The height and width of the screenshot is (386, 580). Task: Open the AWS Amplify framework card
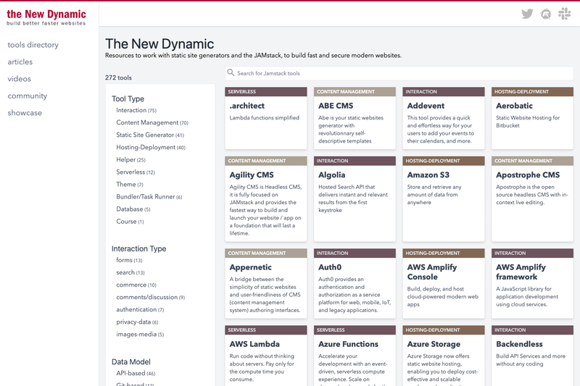[532, 284]
